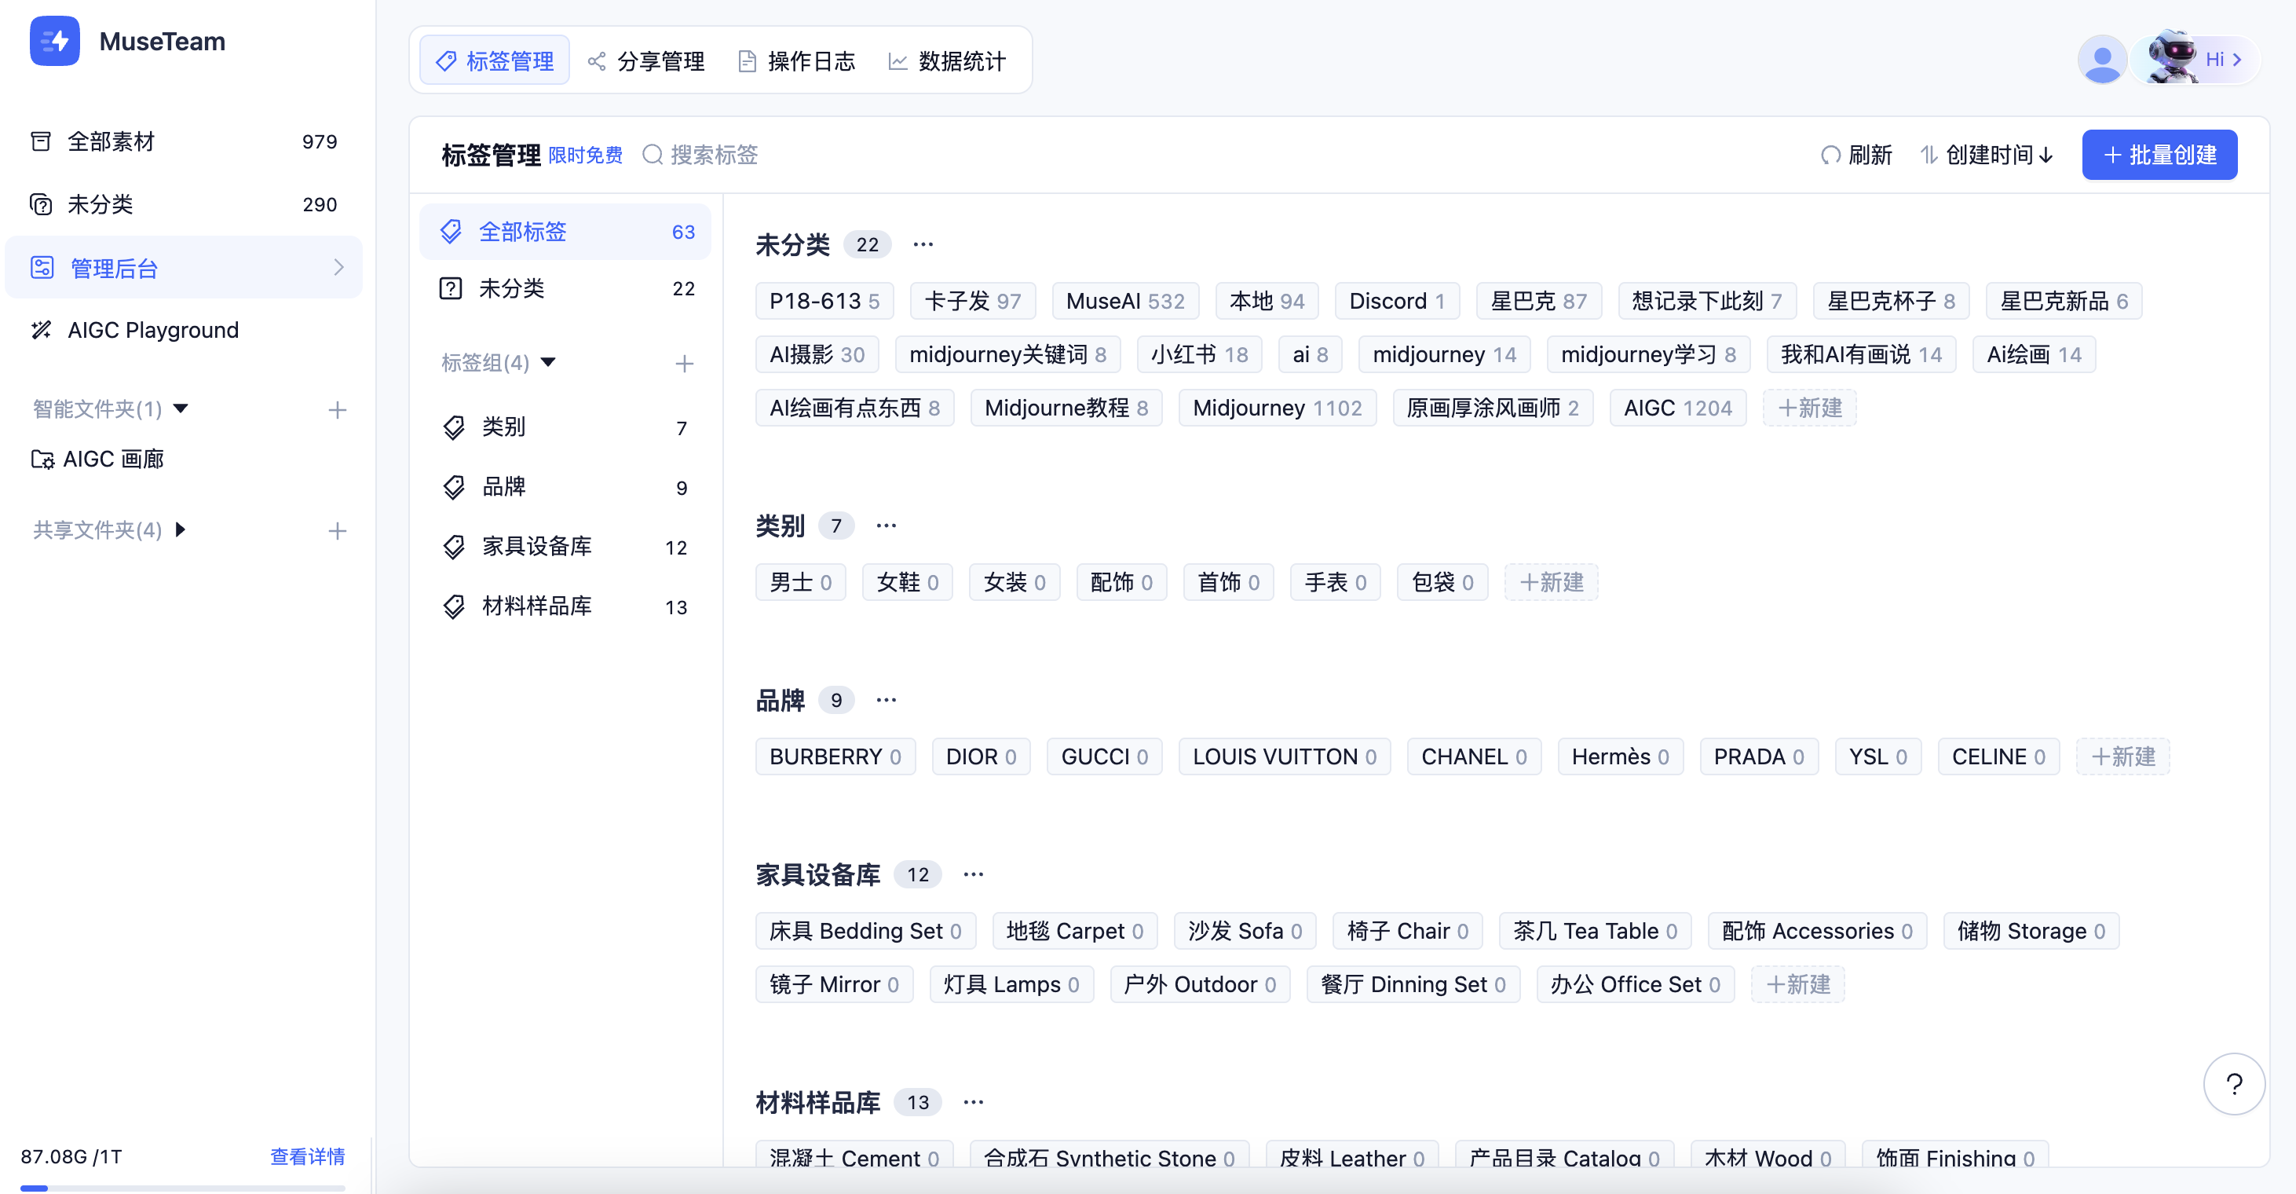
Task: Add new tag group with plus icon
Action: [x=684, y=363]
